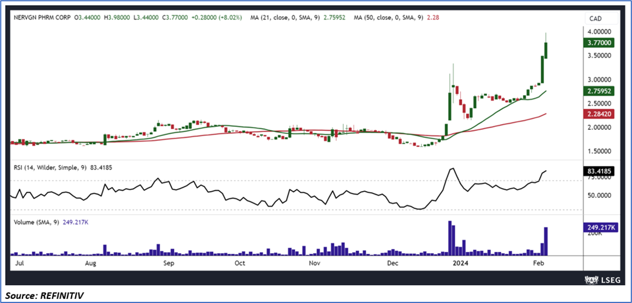This screenshot has width=632, height=303.
Task: Click the Oct label on time axis
Action: coord(240,264)
